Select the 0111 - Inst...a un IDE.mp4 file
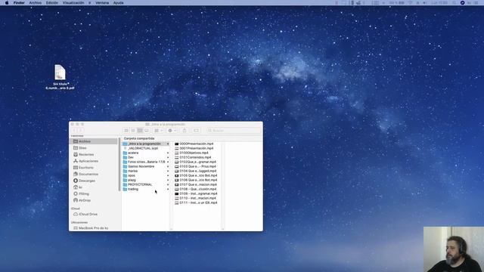 click(x=197, y=202)
